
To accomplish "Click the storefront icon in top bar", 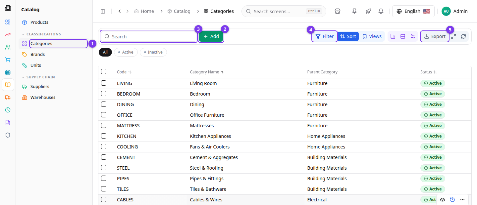I will (337, 11).
